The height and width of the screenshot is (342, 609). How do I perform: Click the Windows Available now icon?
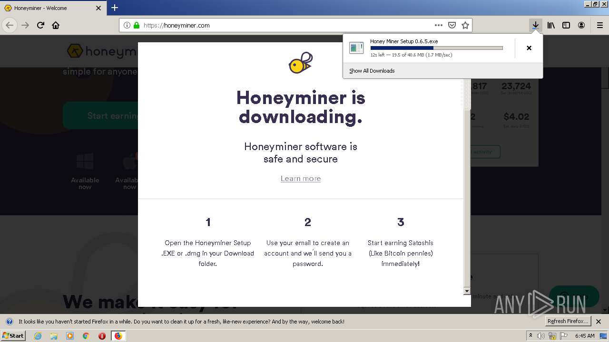pos(85,162)
